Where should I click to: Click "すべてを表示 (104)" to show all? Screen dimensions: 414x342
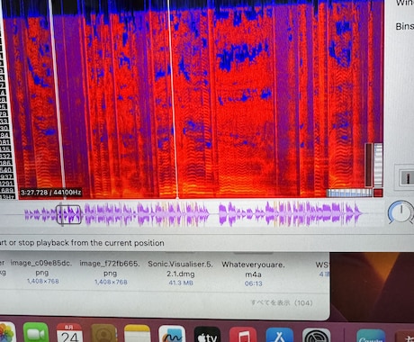click(282, 302)
